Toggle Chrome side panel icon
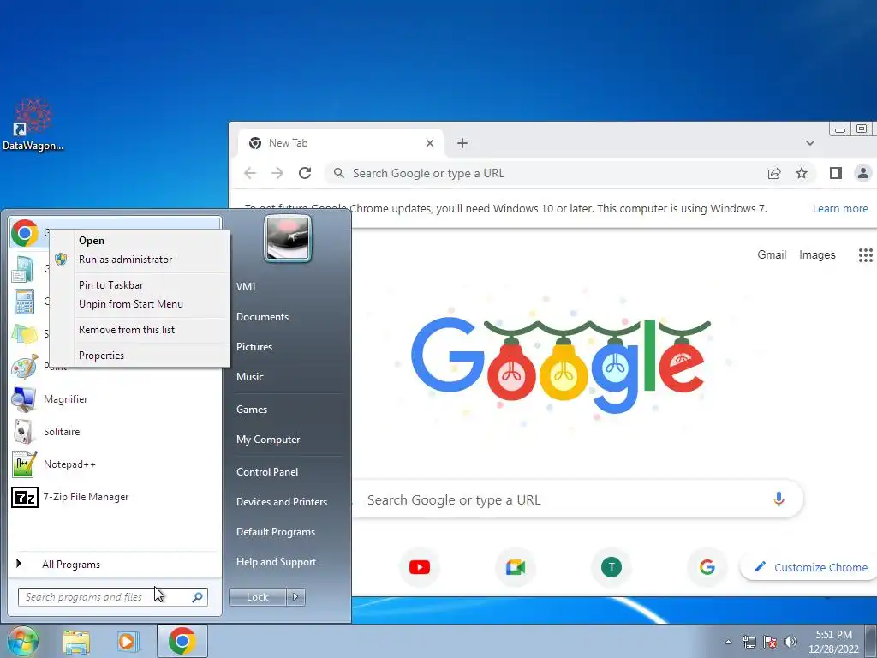The width and height of the screenshot is (877, 658). [836, 173]
